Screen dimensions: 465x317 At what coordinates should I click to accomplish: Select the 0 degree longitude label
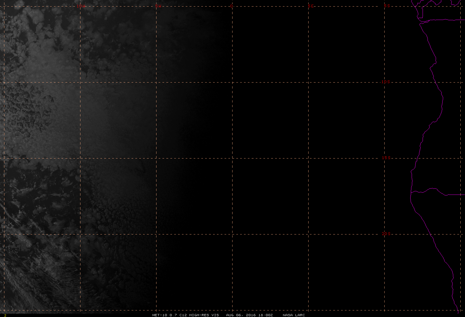[232, 6]
